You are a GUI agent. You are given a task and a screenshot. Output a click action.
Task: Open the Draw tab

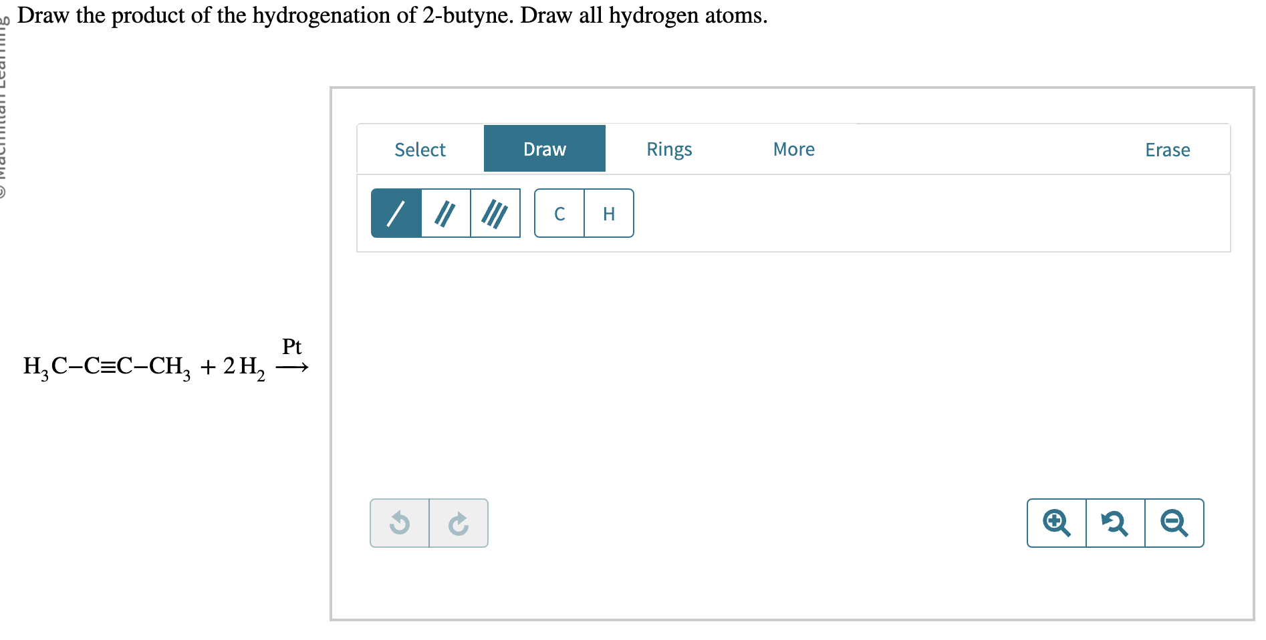coord(544,149)
